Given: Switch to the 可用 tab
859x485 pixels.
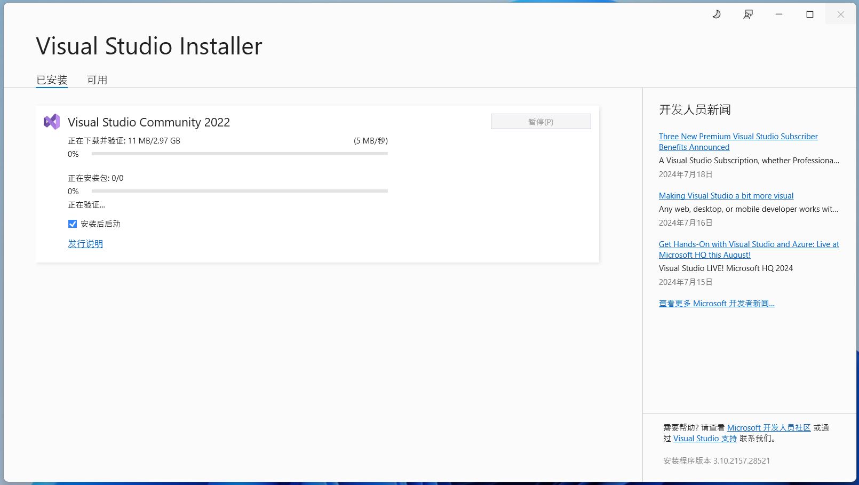Looking at the screenshot, I should 97,80.
